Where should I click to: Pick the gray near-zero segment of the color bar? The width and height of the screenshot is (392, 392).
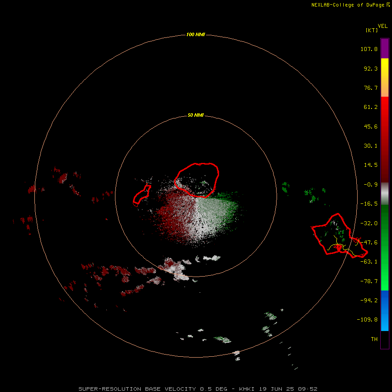pos(385,193)
